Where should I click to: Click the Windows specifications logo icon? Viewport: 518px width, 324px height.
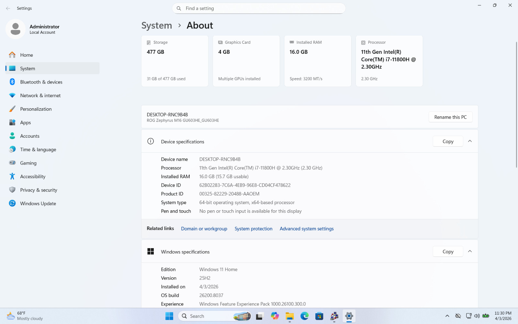click(151, 251)
